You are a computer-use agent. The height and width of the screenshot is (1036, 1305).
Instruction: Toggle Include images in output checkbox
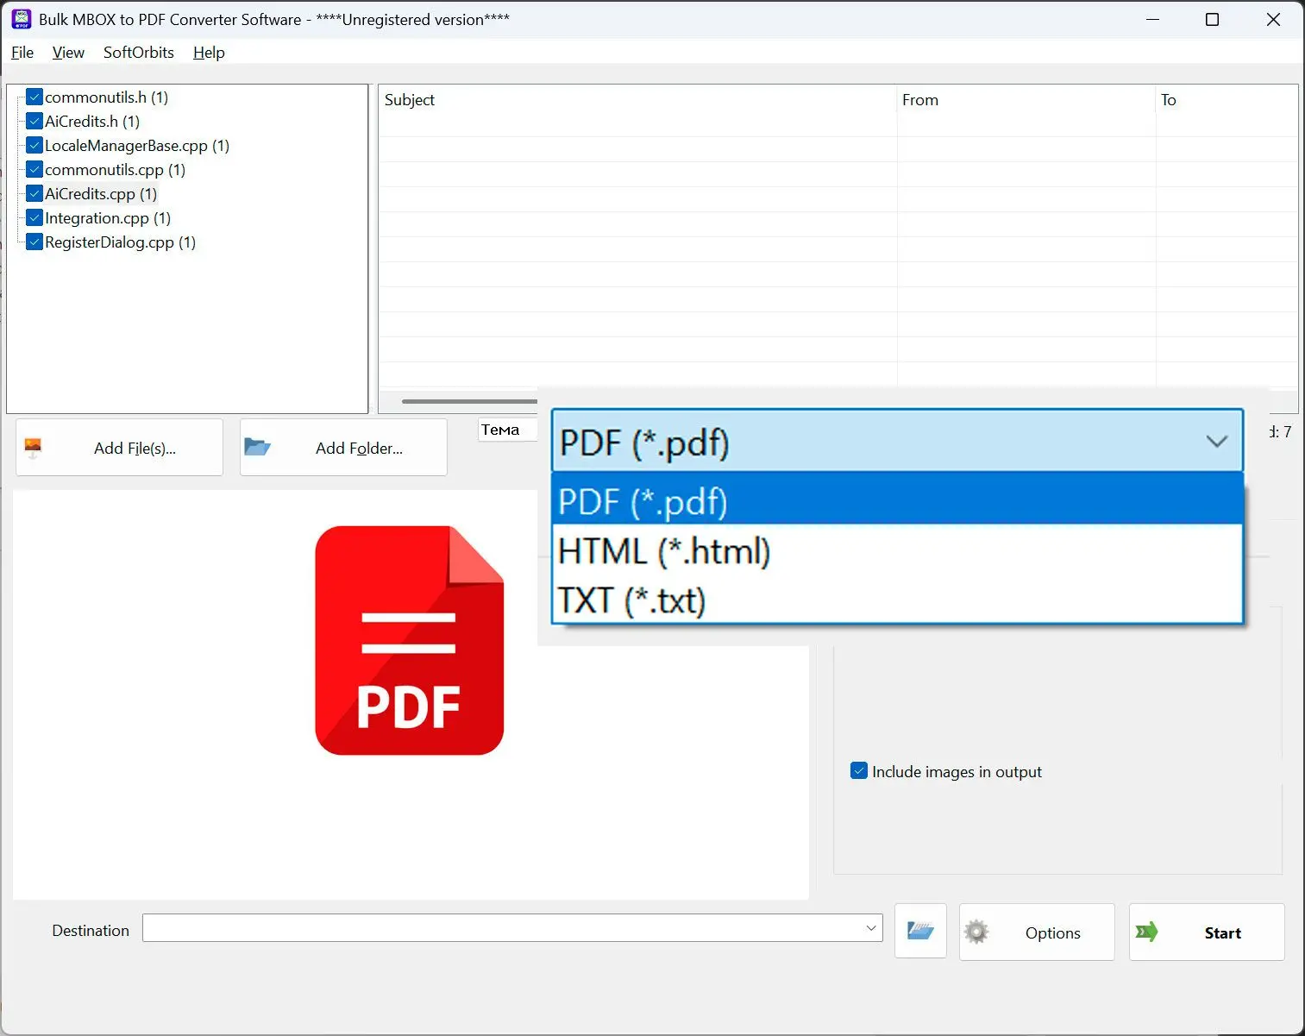point(859,770)
